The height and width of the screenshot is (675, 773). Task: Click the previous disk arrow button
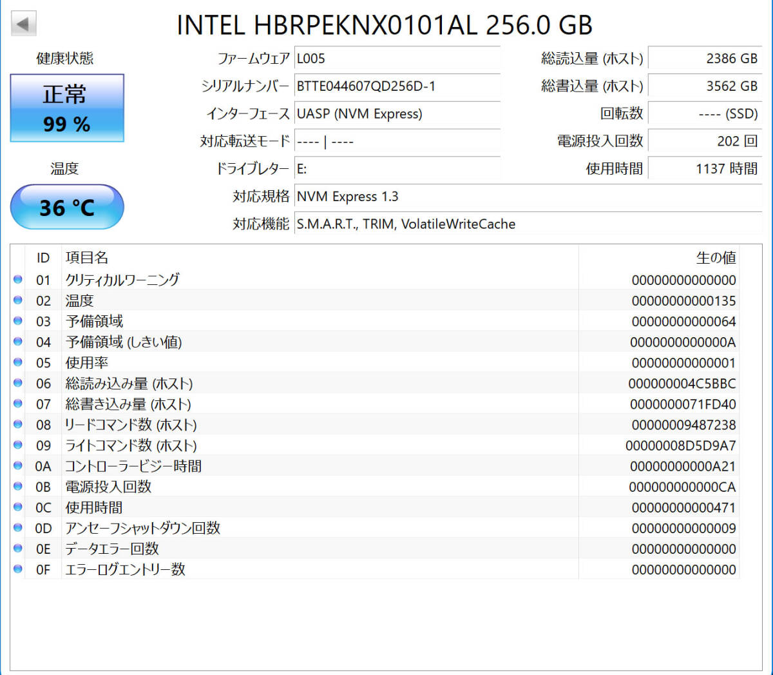coord(23,24)
